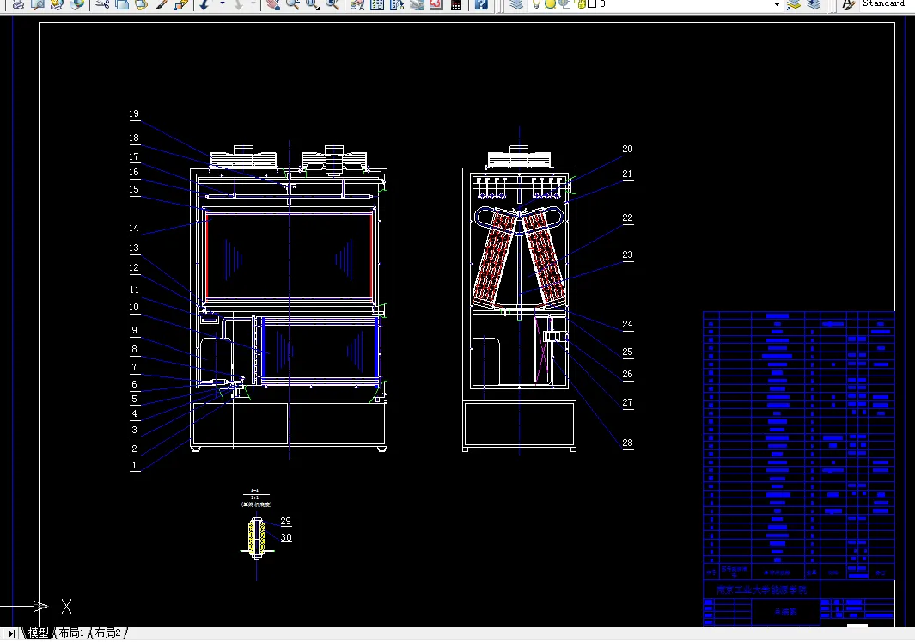This screenshot has height=642, width=915.
Task: Open Plot Preview from the toolbar
Action: 38,4
